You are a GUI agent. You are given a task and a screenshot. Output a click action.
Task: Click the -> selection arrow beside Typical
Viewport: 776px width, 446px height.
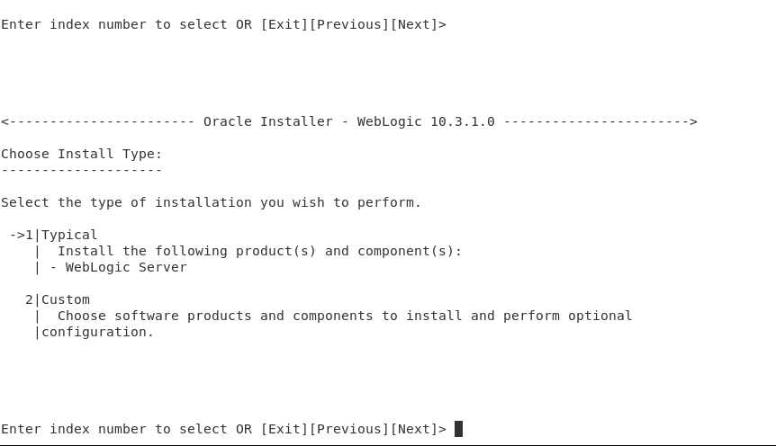17,235
